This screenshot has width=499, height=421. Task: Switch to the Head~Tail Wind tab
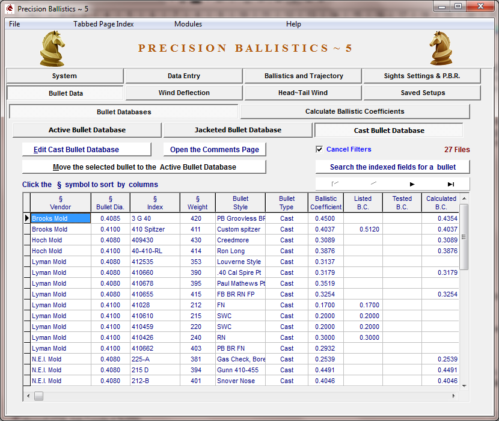point(303,93)
